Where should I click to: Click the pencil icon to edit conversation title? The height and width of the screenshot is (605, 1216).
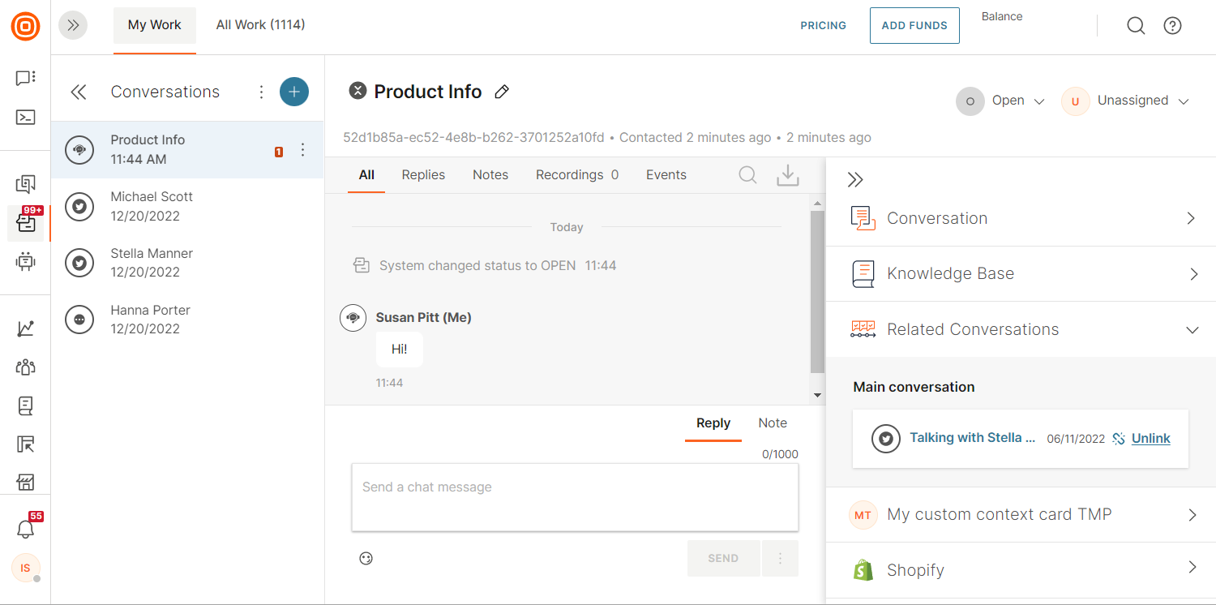click(x=502, y=92)
